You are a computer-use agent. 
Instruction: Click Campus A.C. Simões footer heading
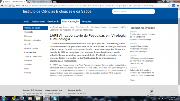click(32, 90)
